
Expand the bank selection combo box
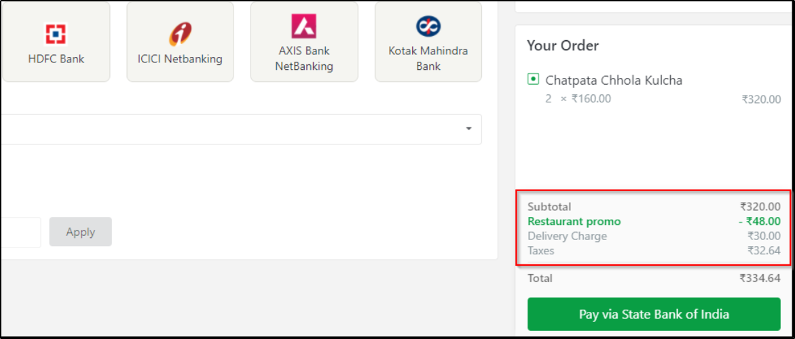pos(240,129)
